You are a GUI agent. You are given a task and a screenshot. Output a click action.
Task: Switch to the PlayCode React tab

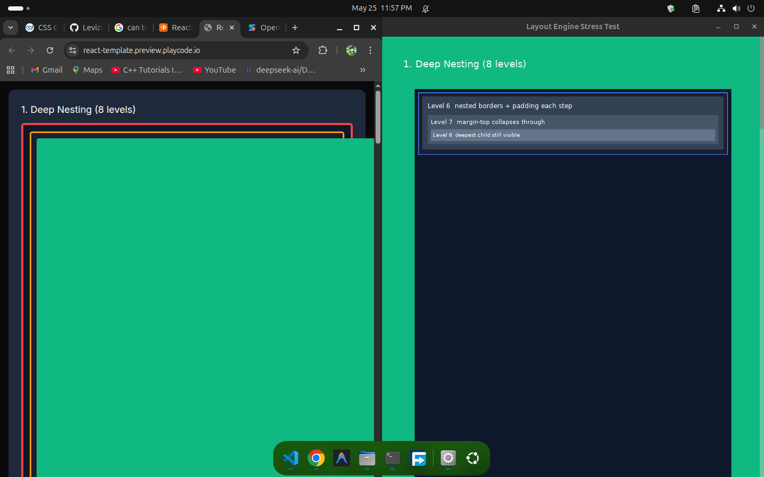(175, 28)
